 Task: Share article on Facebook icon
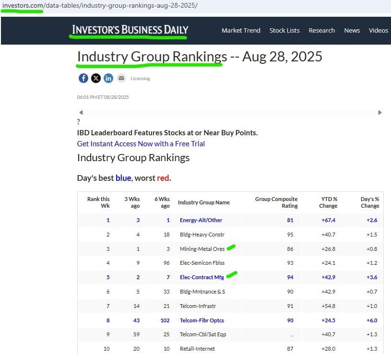coord(83,78)
